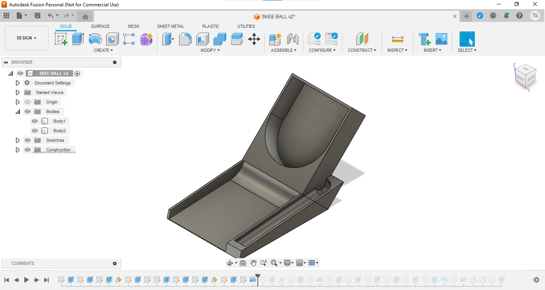Select the Insert Fastener icon
Screen dimensions: 545x290
pyautogui.click(x=424, y=39)
